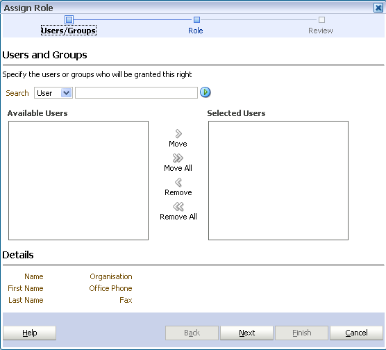Screen dimensions: 386x350
Task: Click the First Name detail label
Action: coord(26,288)
